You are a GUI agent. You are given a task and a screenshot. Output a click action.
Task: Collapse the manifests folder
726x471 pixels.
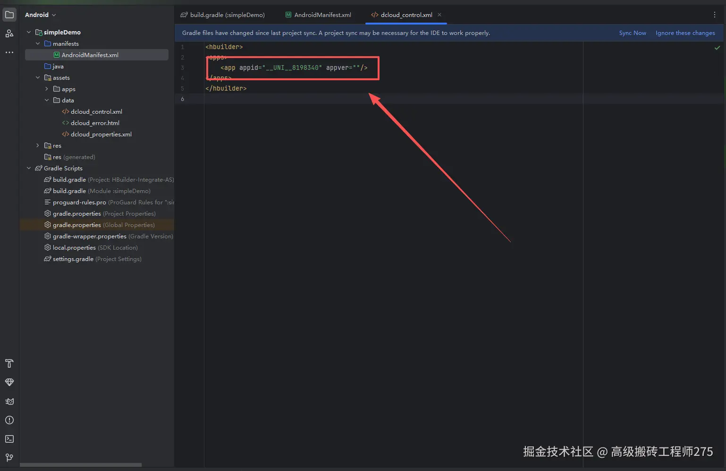pyautogui.click(x=38, y=43)
